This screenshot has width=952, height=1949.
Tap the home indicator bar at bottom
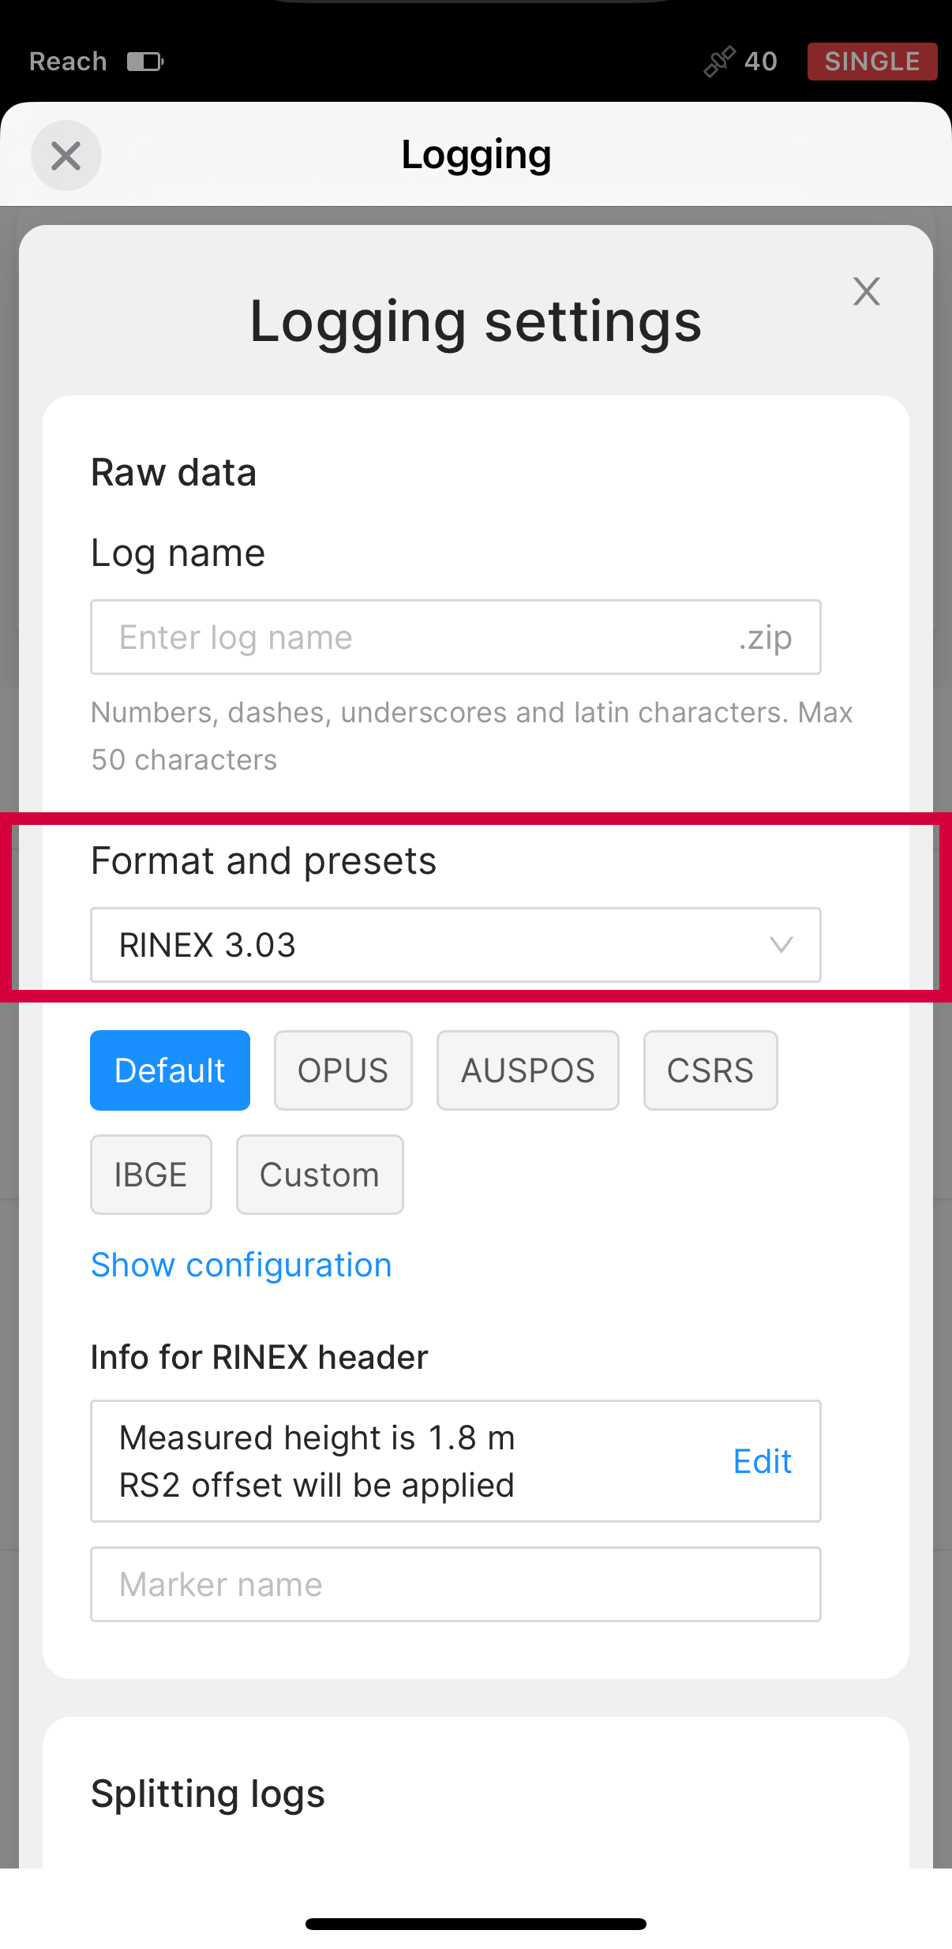476,1924
